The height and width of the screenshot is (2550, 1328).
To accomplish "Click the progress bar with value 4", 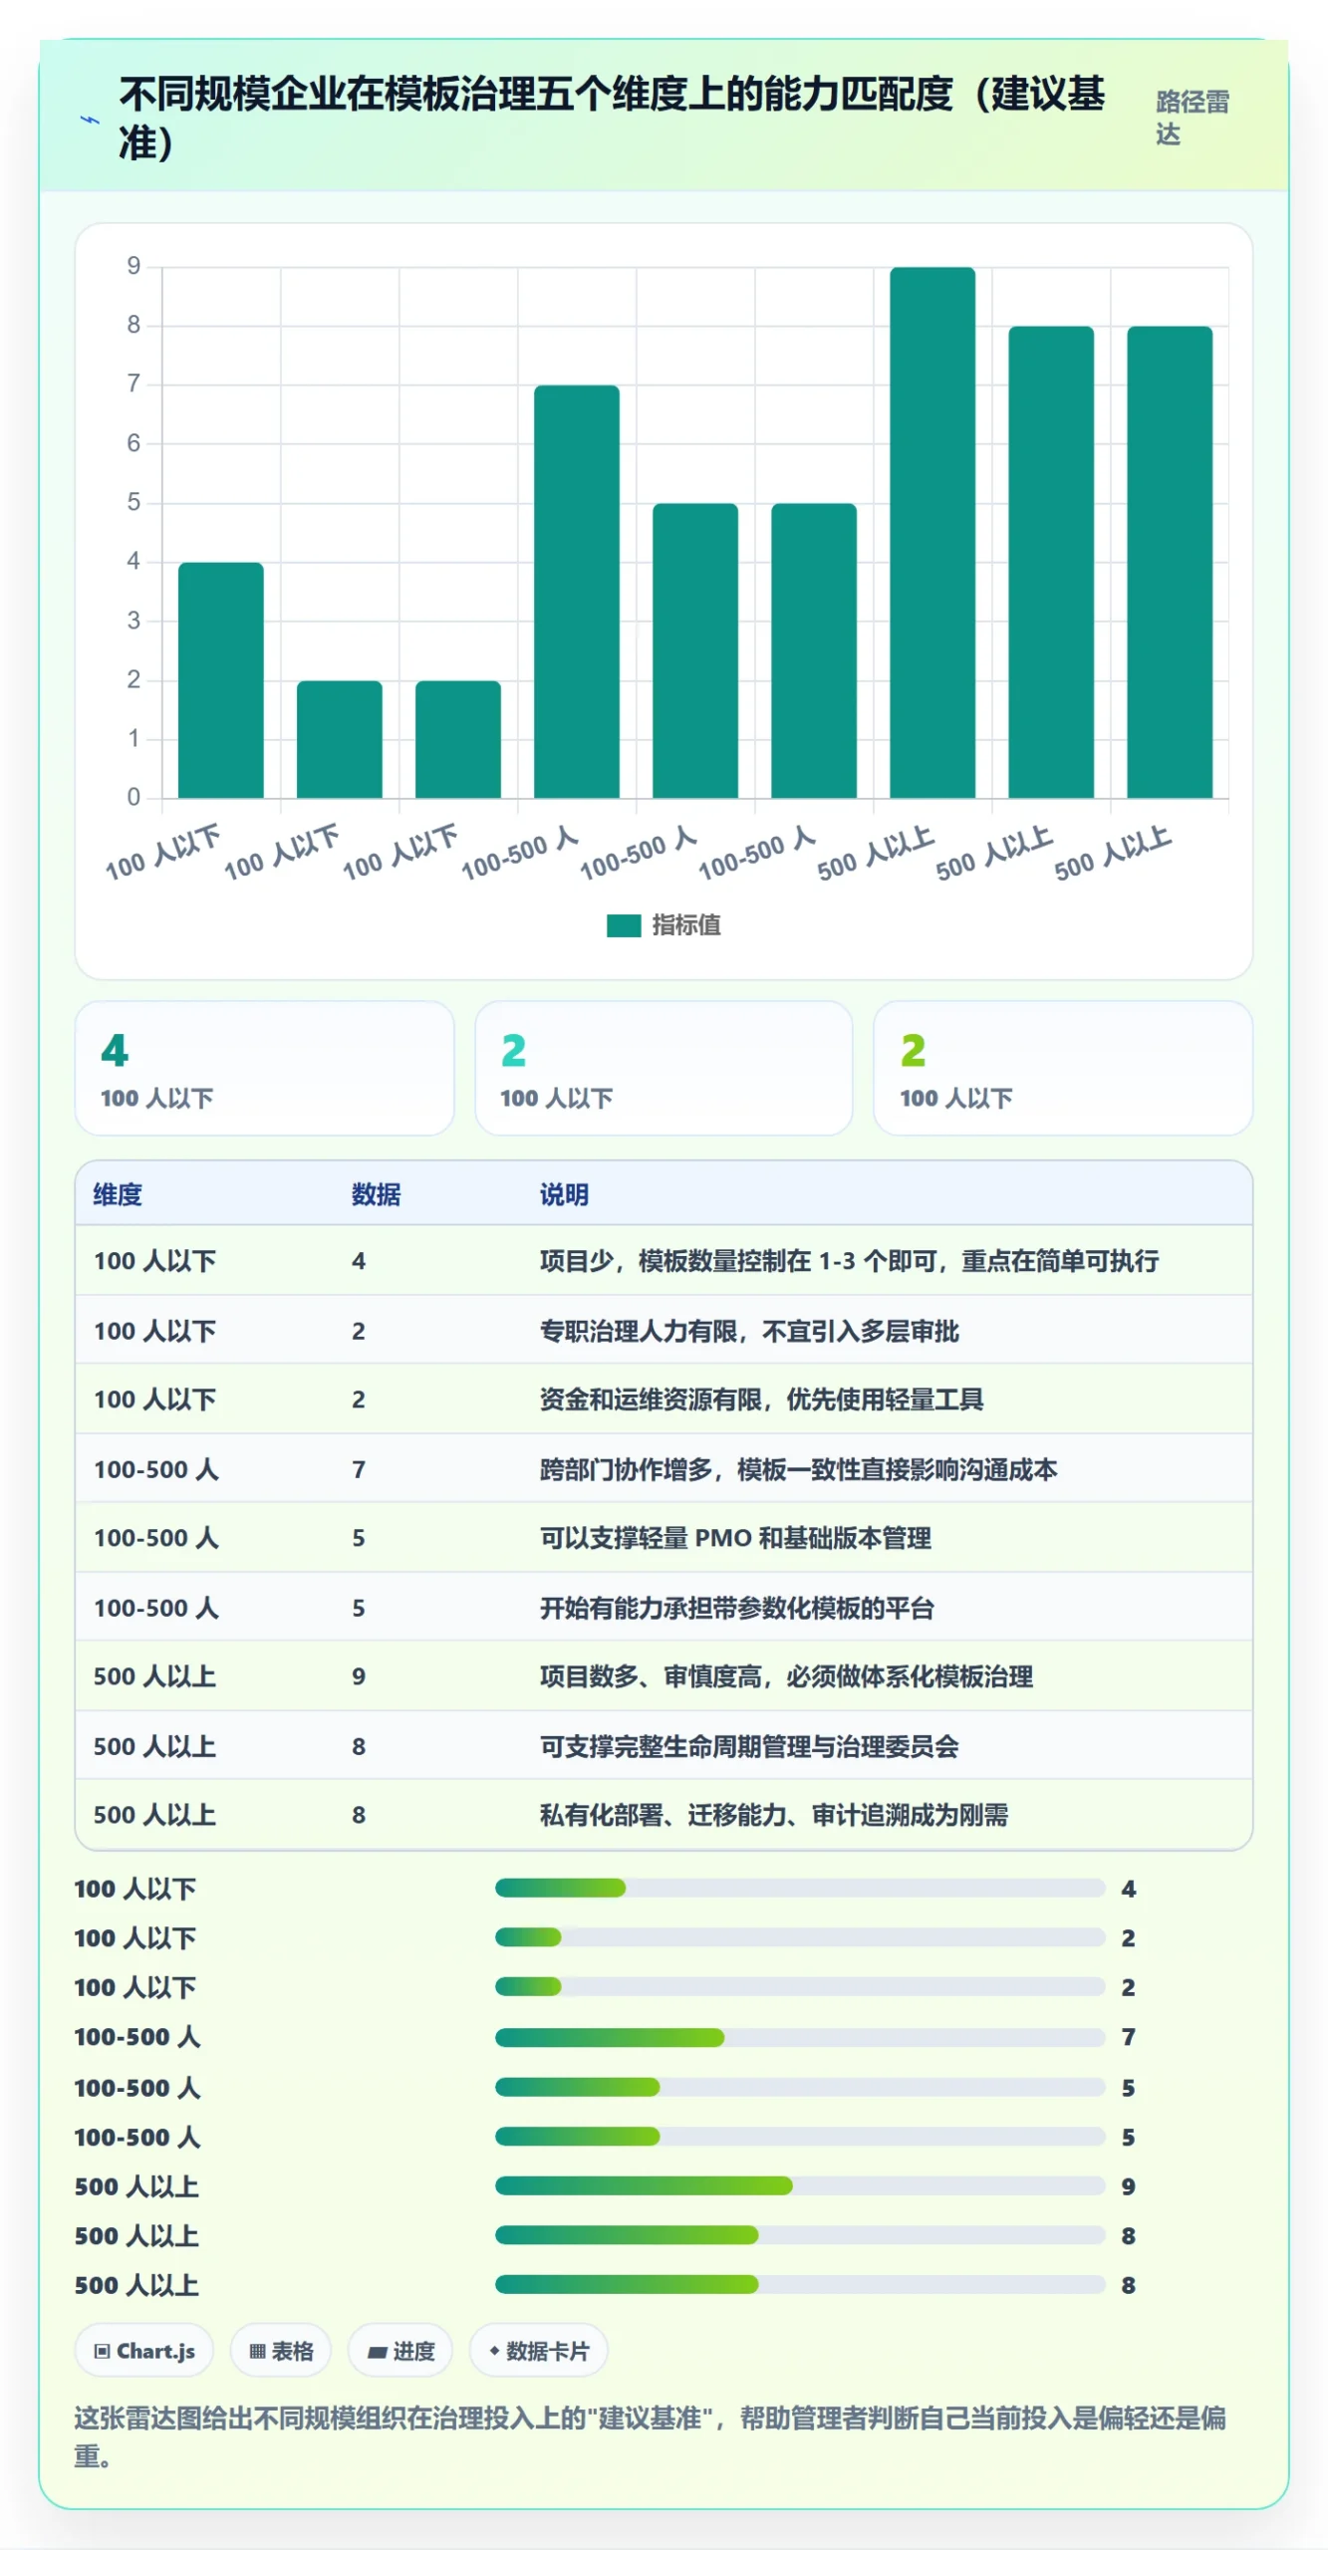I will point(800,1888).
